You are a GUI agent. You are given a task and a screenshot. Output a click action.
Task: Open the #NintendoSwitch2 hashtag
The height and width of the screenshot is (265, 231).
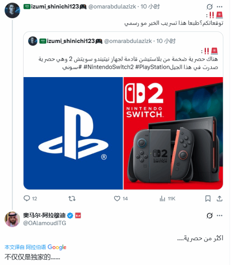(x=108, y=67)
